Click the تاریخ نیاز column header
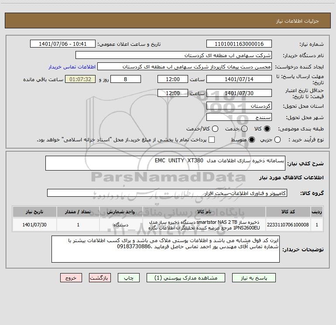The width and height of the screenshot is (336, 325). pos(34,212)
